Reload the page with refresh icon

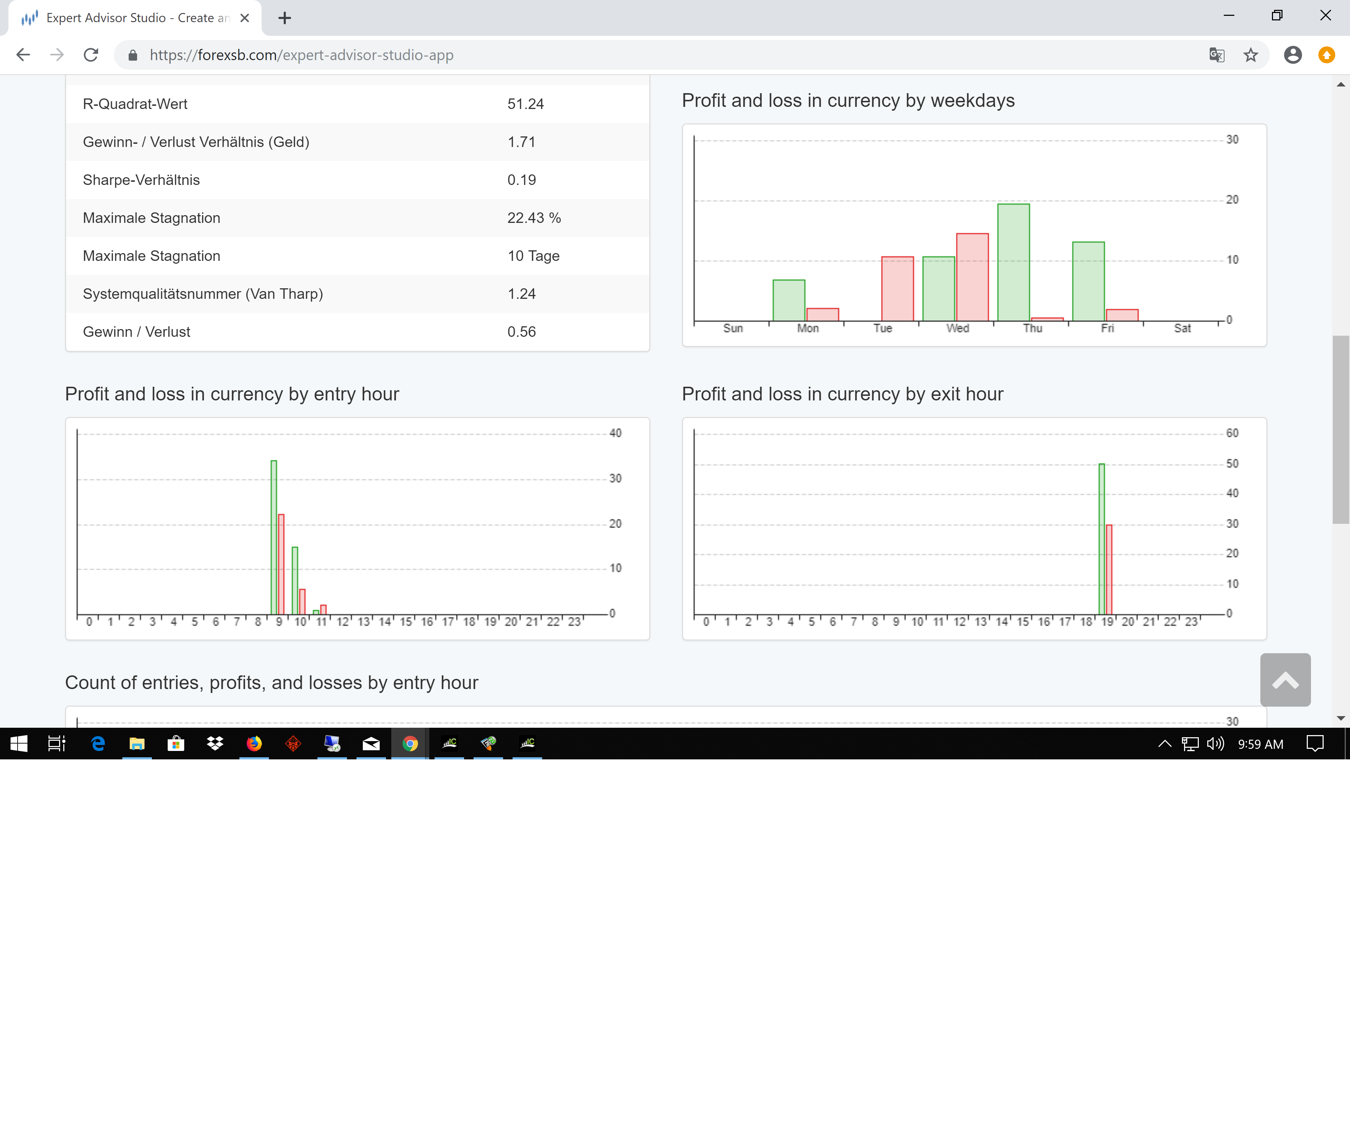[91, 55]
